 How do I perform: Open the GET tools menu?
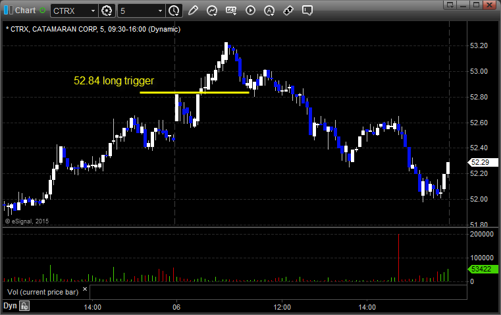click(231, 11)
